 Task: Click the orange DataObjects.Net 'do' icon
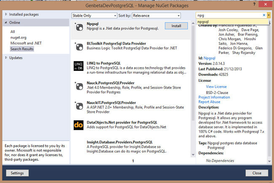point(79,125)
